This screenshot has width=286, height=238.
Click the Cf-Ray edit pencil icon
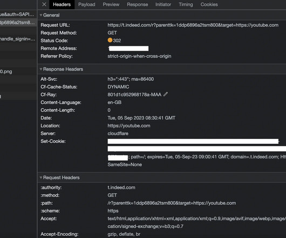166,94
